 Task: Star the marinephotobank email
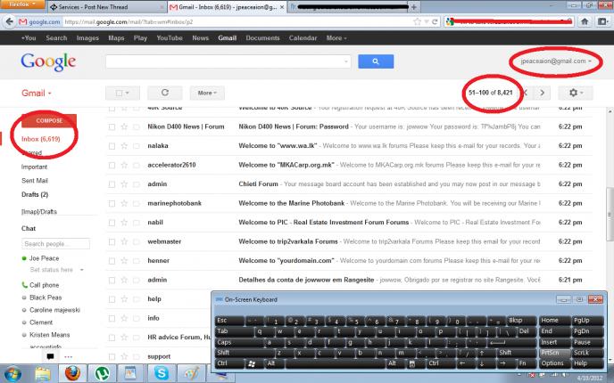(124, 203)
